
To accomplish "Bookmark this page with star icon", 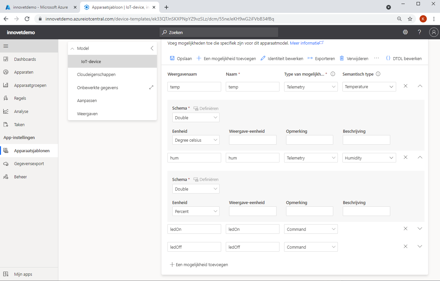I will click(x=410, y=19).
